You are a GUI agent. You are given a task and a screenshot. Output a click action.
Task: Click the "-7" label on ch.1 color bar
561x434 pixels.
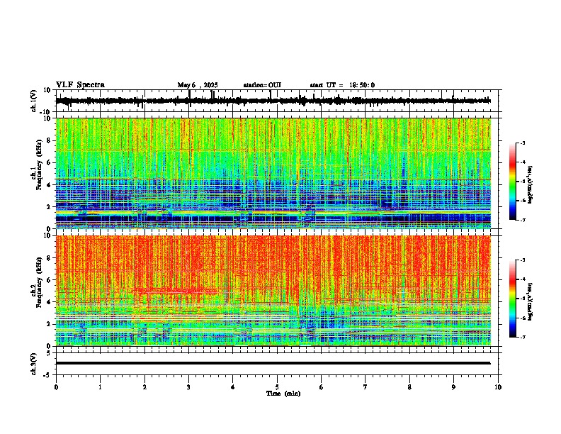tap(523, 220)
